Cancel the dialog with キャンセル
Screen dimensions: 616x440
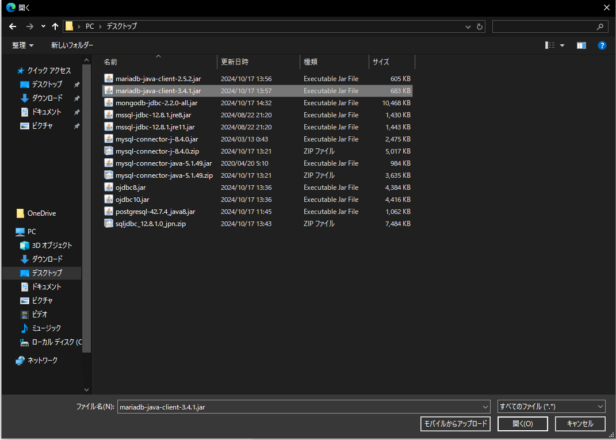pos(580,424)
